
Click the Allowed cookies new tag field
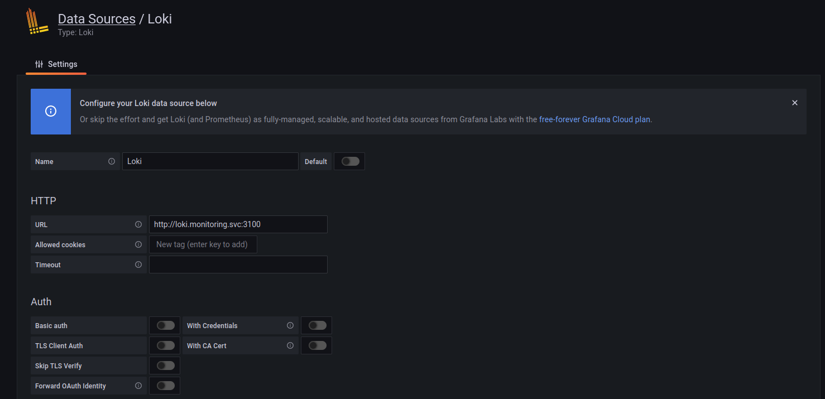coord(203,244)
